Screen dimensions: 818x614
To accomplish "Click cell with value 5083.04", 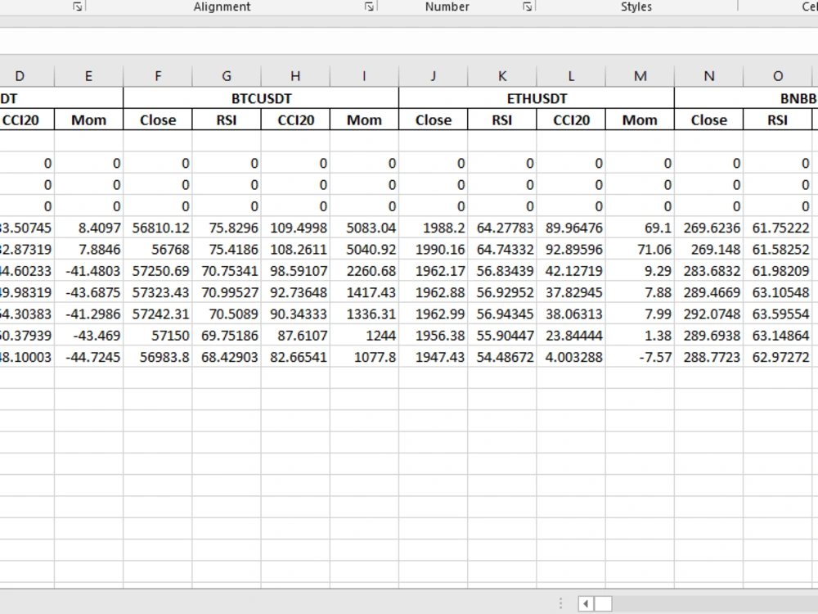I will [x=364, y=228].
